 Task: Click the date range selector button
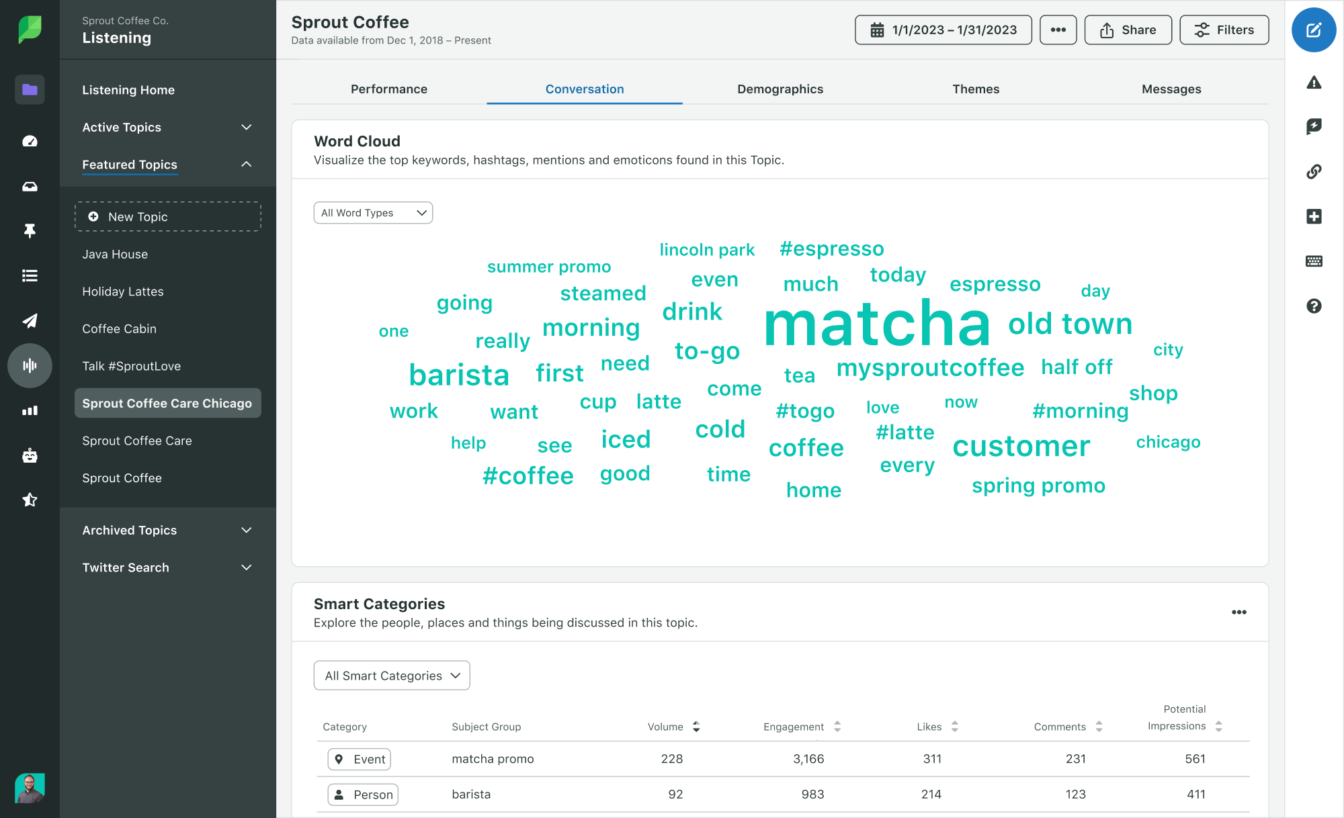(x=943, y=30)
